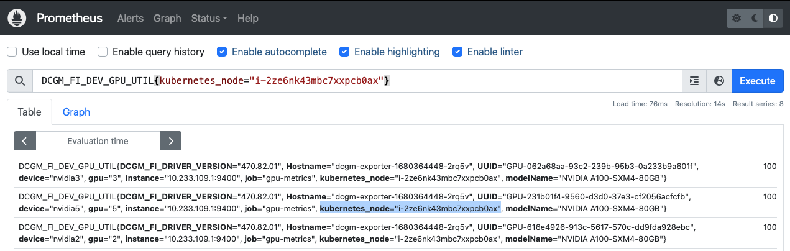
Task: Focus the PromQL expression input
Action: (x=357, y=81)
